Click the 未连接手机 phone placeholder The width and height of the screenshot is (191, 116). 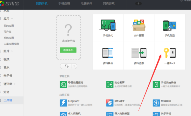(68, 38)
